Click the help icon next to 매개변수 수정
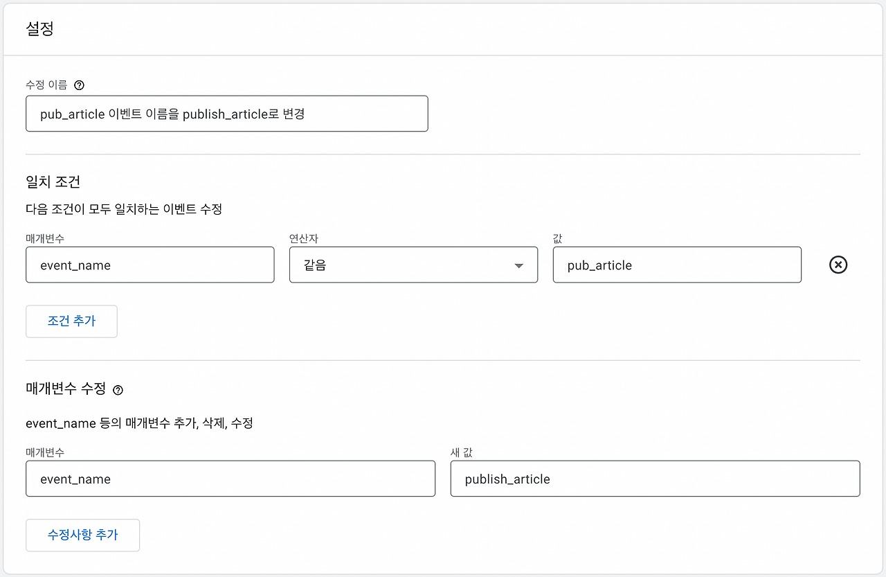This screenshot has height=577, width=886. point(116,390)
